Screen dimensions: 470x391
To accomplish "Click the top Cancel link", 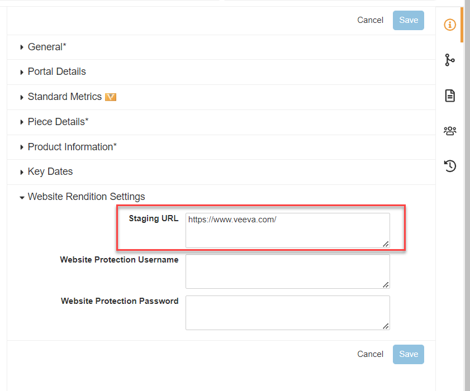I will (370, 20).
